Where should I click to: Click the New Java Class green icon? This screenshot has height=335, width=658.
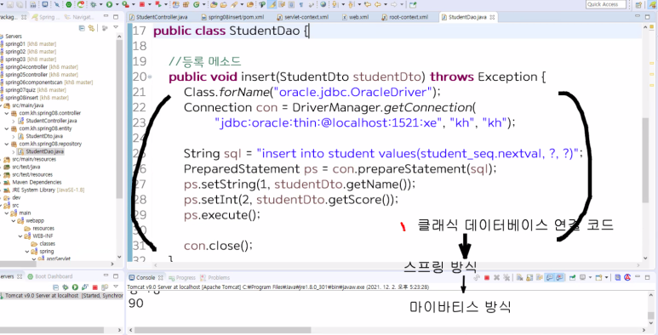click(196, 4)
